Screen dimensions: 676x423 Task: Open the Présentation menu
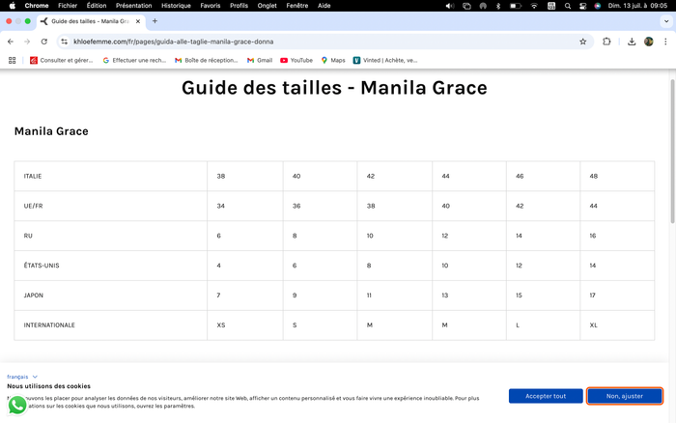click(133, 6)
